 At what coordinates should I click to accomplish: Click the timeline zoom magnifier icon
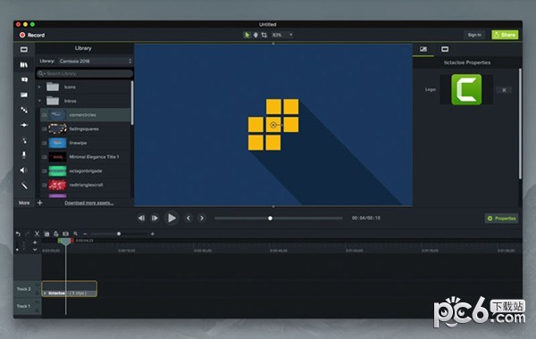tap(76, 234)
